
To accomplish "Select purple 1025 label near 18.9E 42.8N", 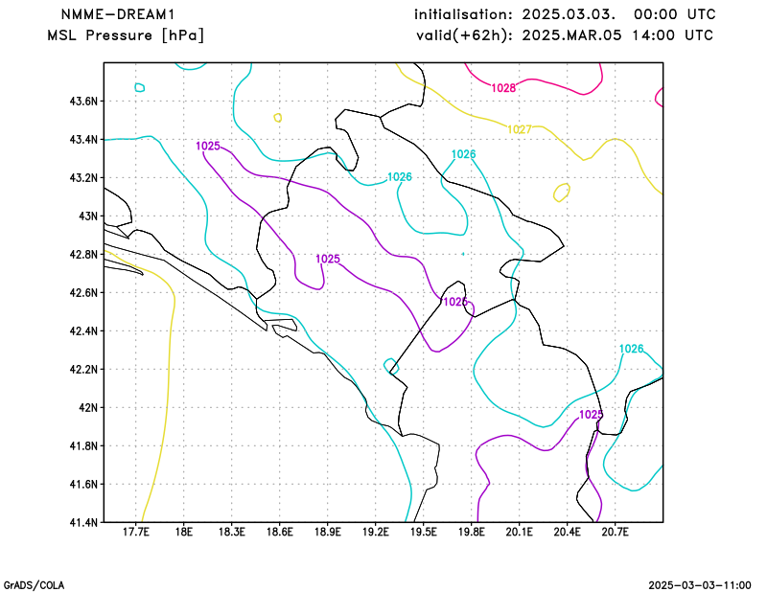I will pos(328,259).
